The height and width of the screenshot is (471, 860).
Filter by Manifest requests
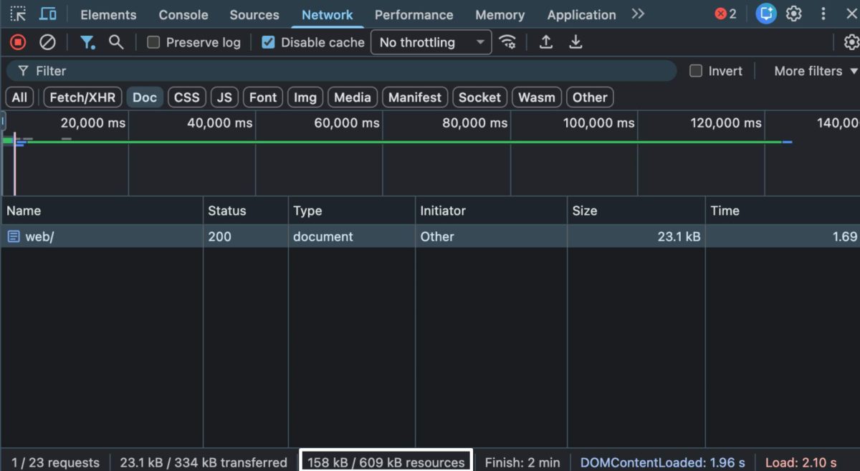415,97
